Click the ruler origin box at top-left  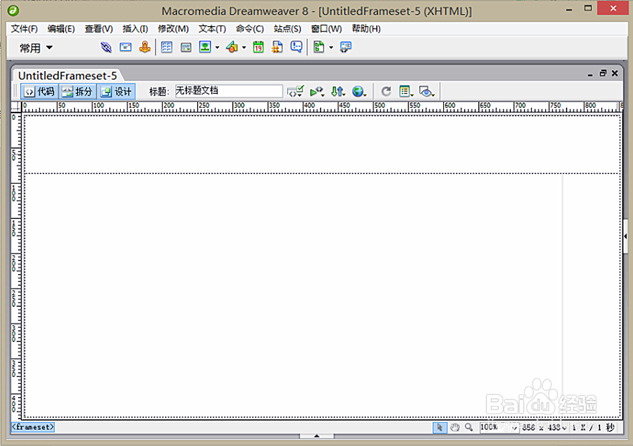tap(15, 106)
